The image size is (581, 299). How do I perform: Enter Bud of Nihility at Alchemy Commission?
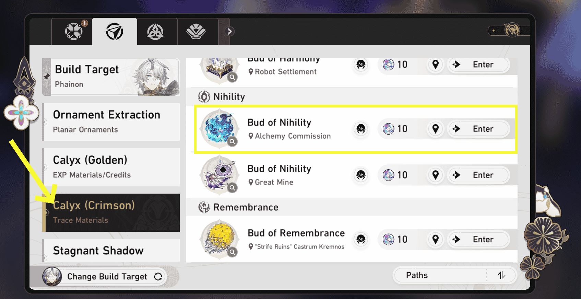tap(478, 129)
